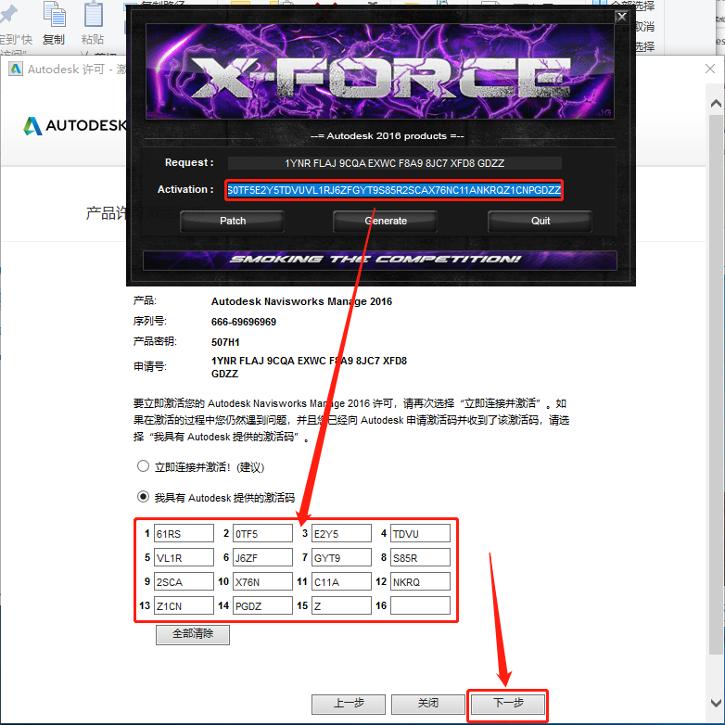Click activation field 5 containing VL1R

point(184,557)
